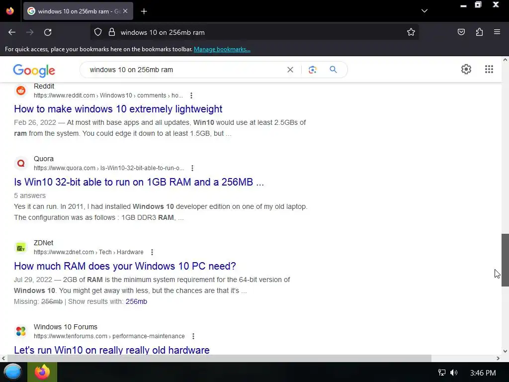The width and height of the screenshot is (509, 382).
Task: Bookmark this page with star icon
Action: [x=411, y=32]
